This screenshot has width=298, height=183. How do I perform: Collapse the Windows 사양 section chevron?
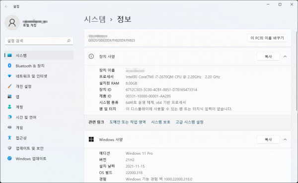[285, 139]
